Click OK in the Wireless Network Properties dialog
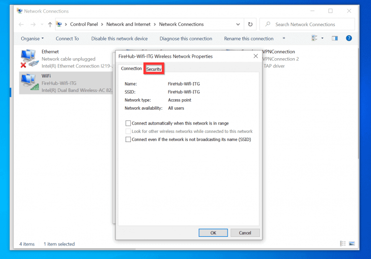The width and height of the screenshot is (371, 259). pyautogui.click(x=213, y=233)
